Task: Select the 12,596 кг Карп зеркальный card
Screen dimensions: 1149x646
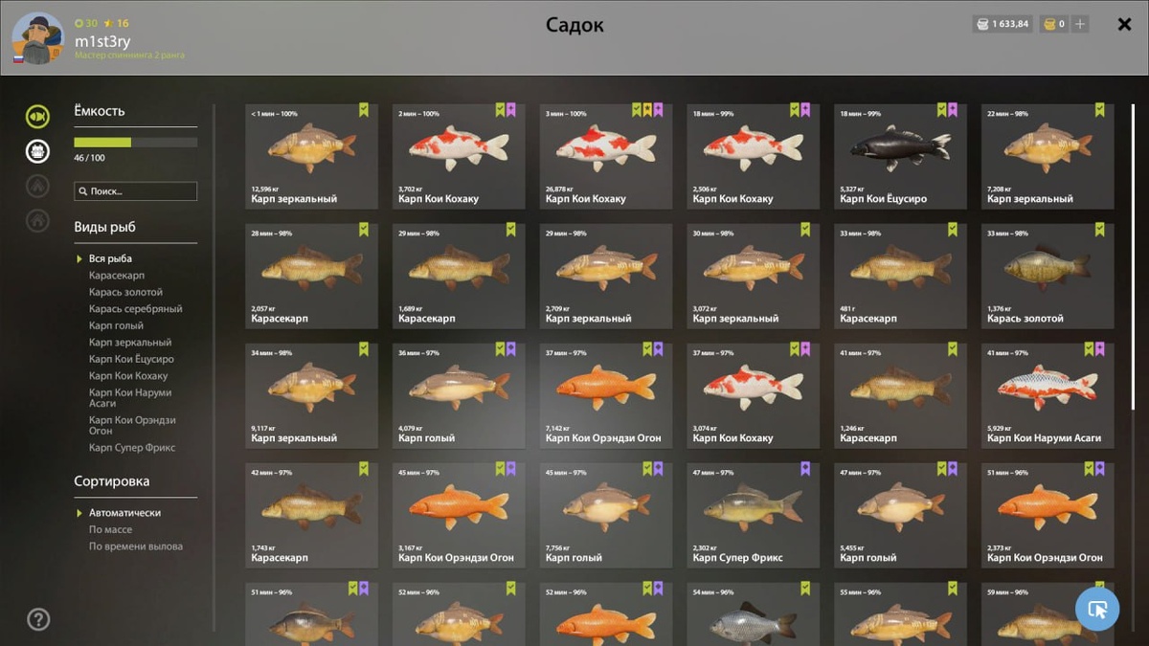Action: click(x=311, y=157)
